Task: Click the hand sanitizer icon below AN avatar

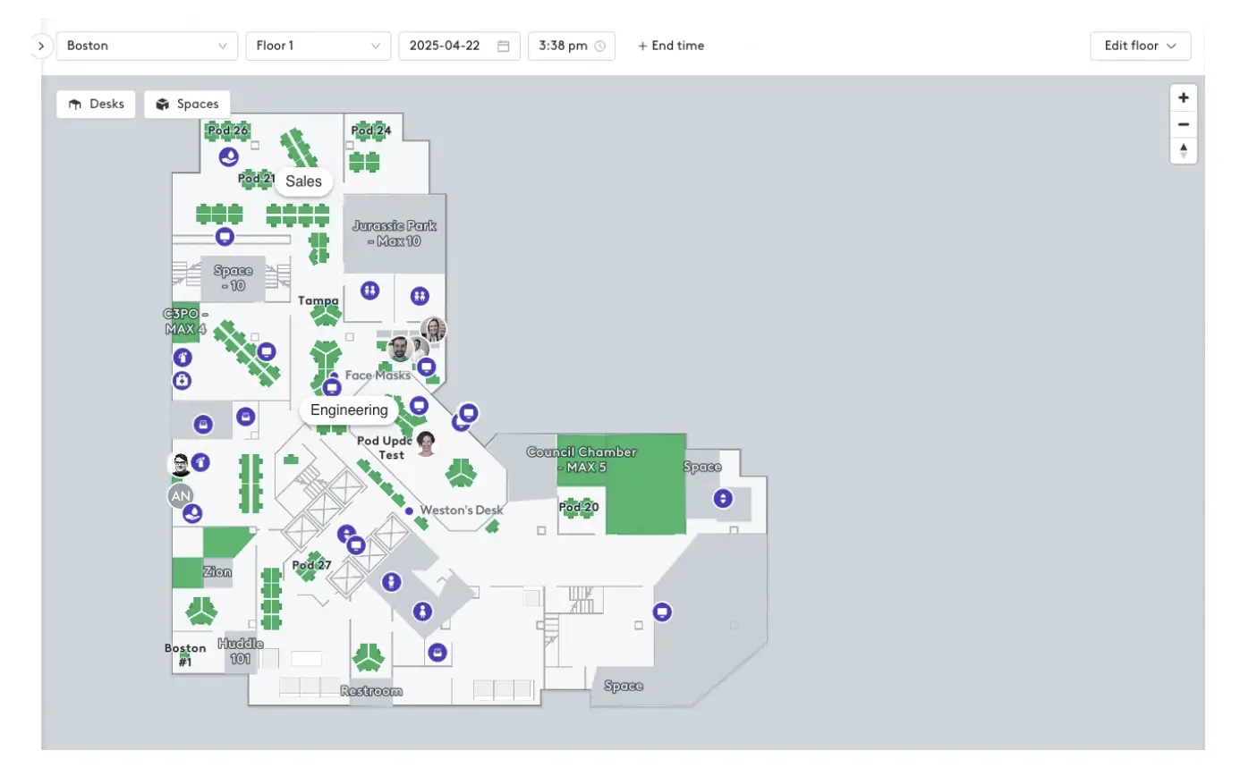Action: [192, 514]
